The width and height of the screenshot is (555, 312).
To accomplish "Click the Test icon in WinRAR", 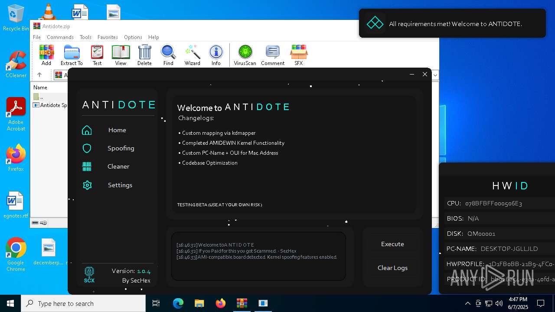I will [97, 55].
